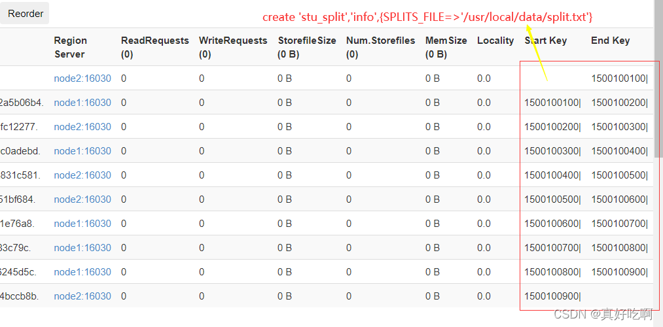This screenshot has width=663, height=327.
Task: Click End Key cell 1500100200|
Action: (619, 103)
